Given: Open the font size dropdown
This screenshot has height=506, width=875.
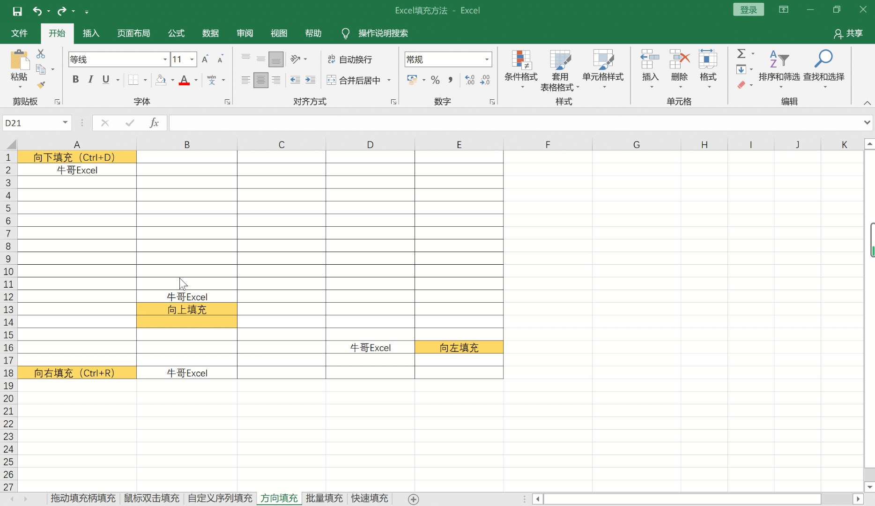Looking at the screenshot, I should pos(192,60).
